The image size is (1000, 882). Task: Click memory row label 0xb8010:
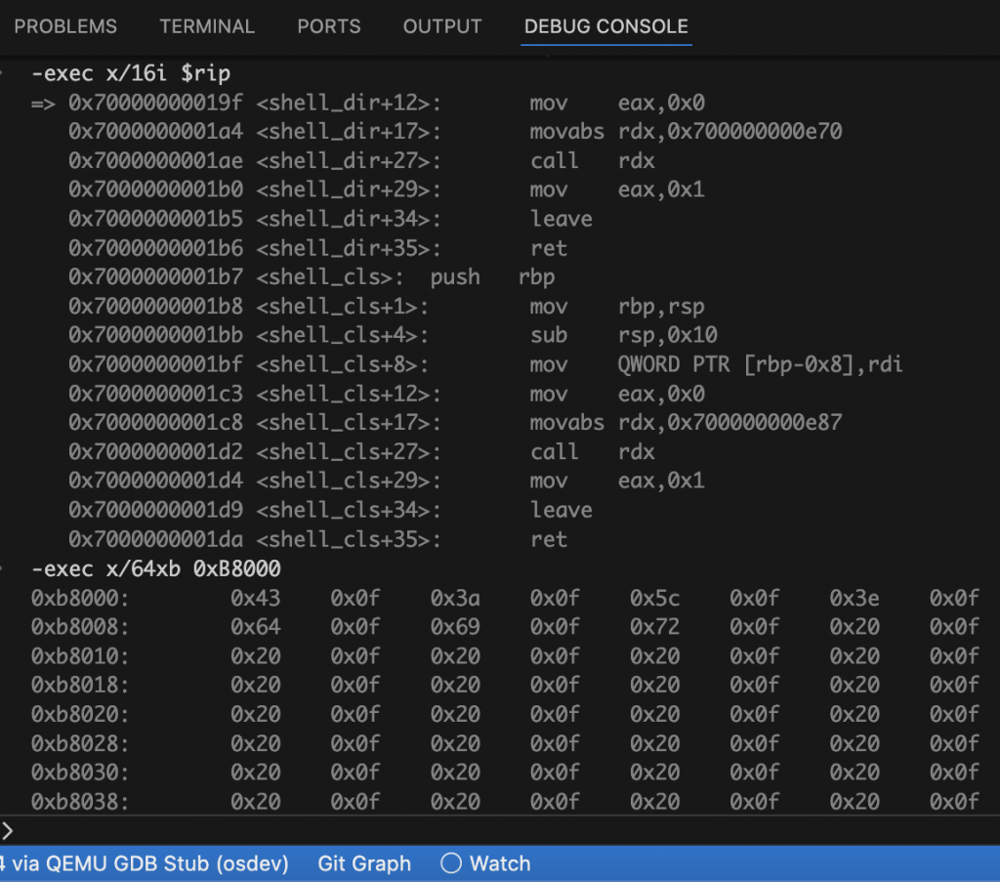click(80, 656)
